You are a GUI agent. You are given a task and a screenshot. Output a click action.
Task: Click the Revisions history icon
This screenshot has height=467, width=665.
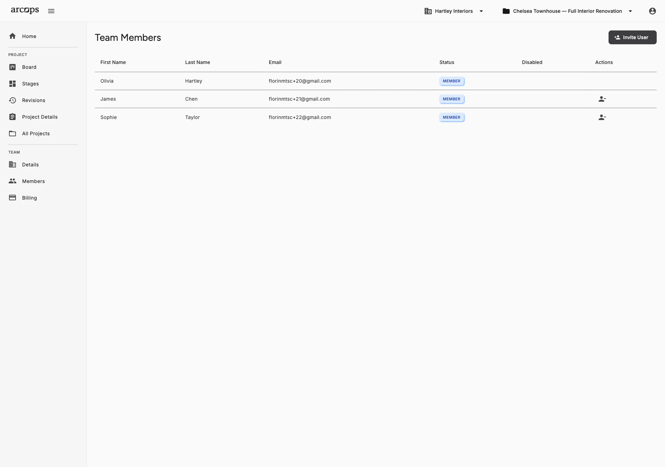(x=12, y=100)
